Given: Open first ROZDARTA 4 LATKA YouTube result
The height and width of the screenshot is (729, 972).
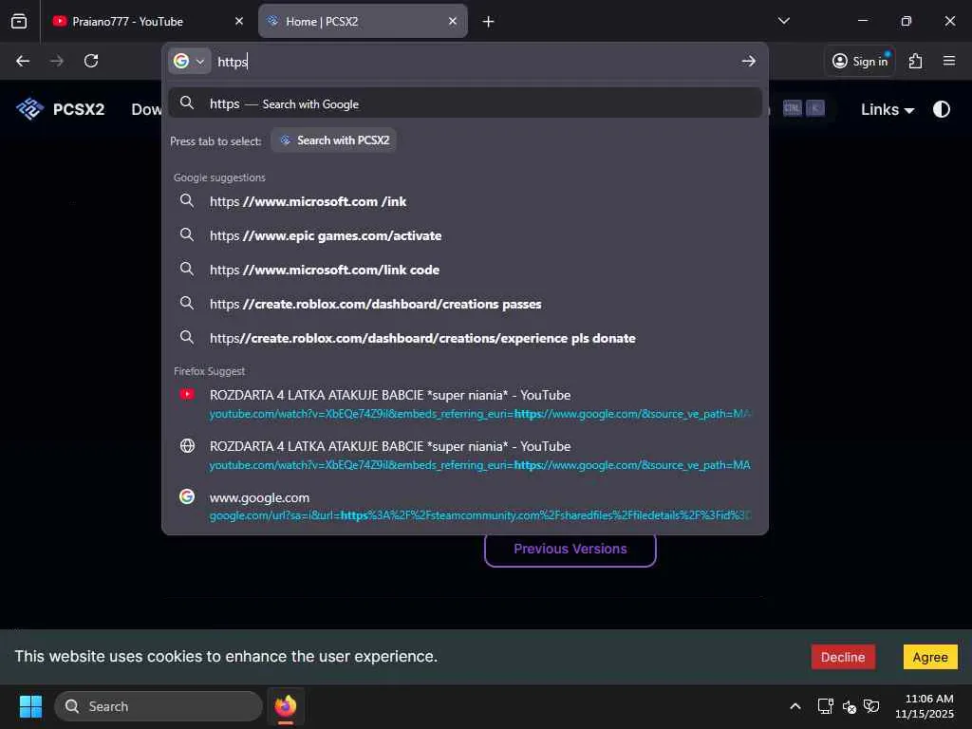Looking at the screenshot, I should pos(465,404).
